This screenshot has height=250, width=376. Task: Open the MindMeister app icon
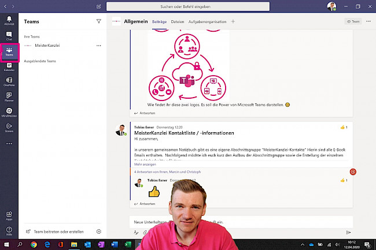(9, 112)
